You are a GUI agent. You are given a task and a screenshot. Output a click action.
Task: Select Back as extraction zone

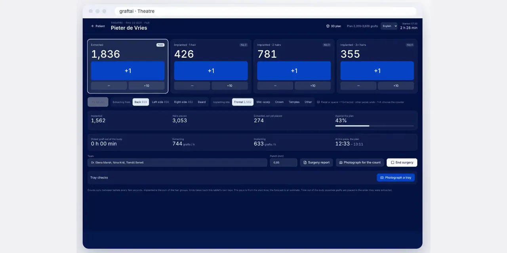(141, 102)
